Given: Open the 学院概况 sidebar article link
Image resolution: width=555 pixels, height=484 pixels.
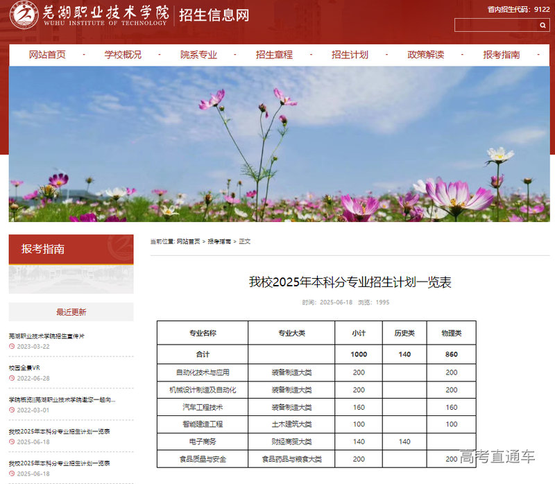Looking at the screenshot, I should pos(62,399).
